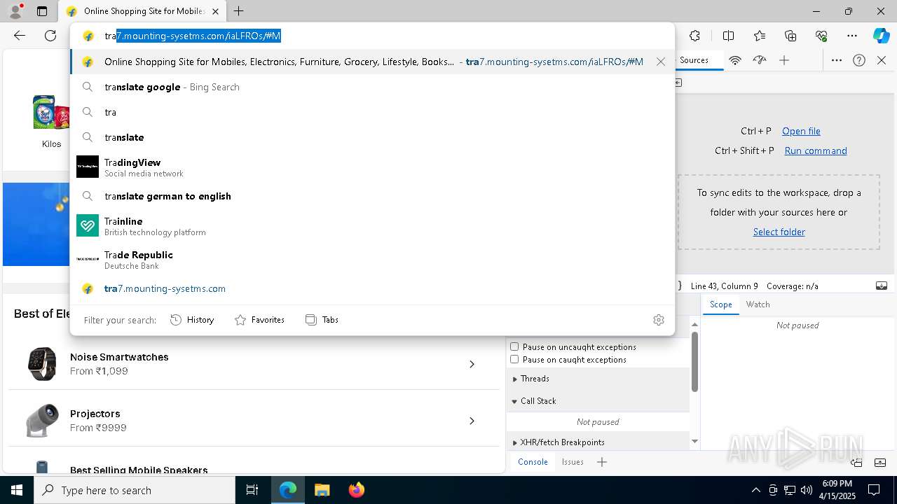The height and width of the screenshot is (504, 897).
Task: Click the pretty print braces icon
Action: 680,286
